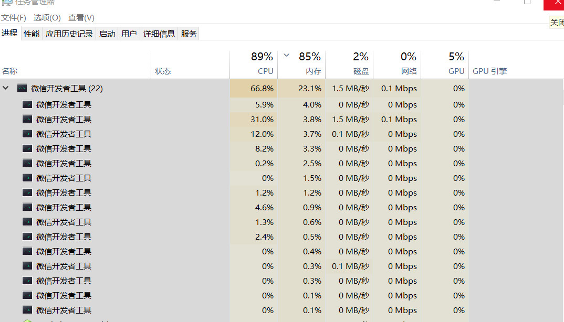
Task: Sort by the GPU 引擎 column header
Action: [489, 71]
